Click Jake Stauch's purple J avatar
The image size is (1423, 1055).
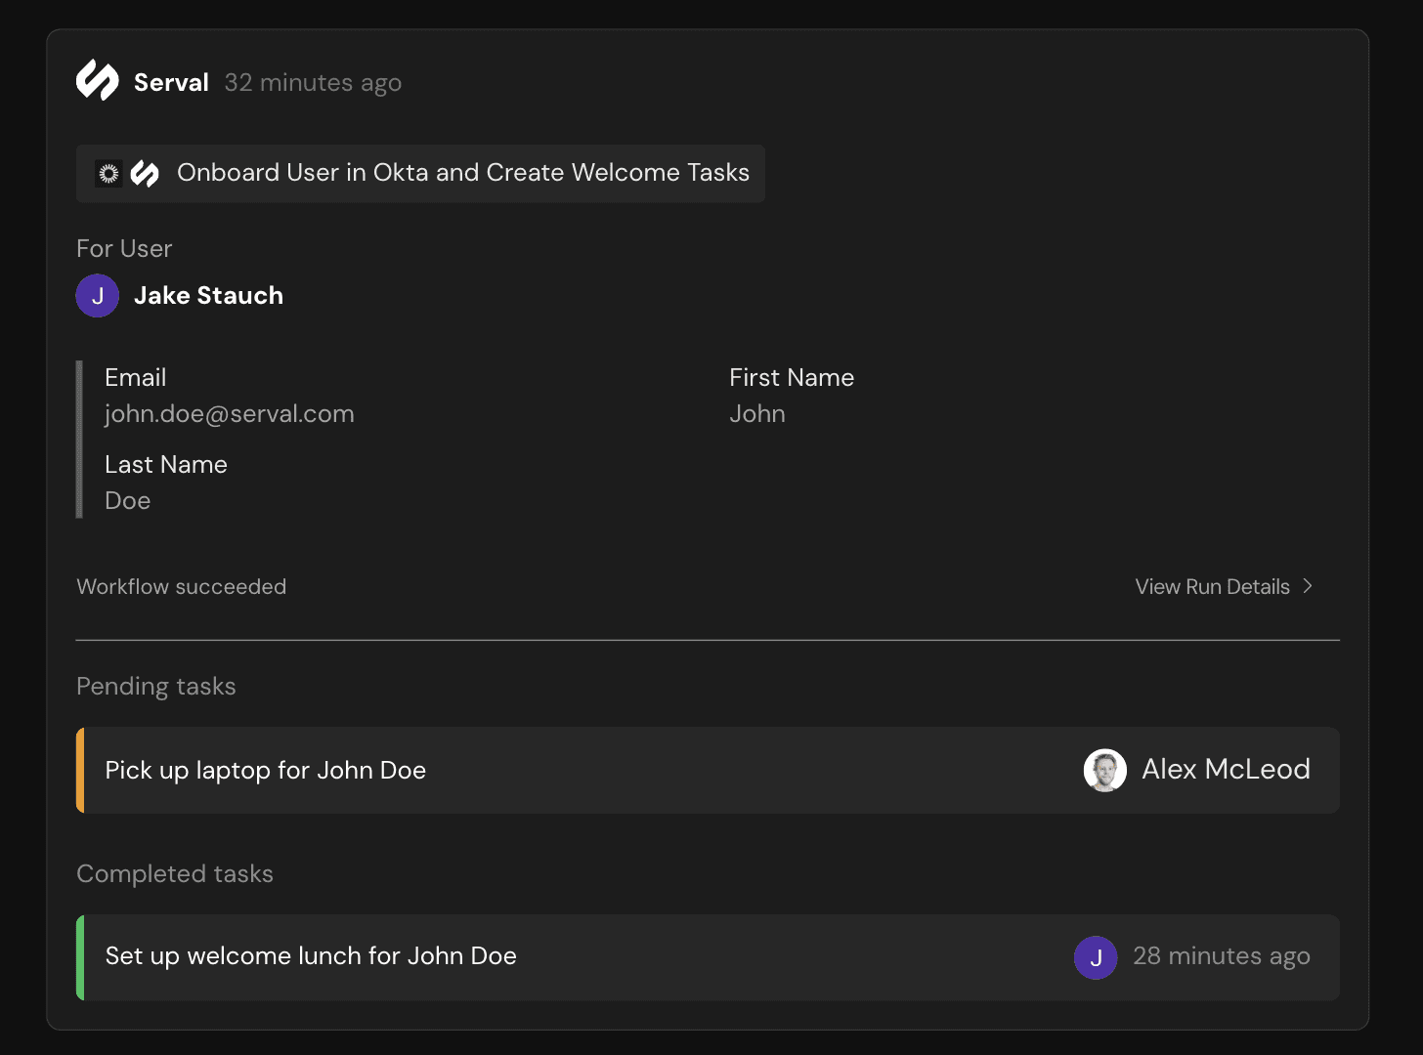tap(98, 296)
